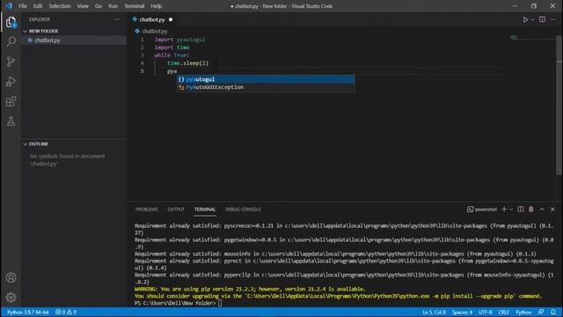Image resolution: width=563 pixels, height=317 pixels.
Task: Split the terminal panel
Action: 521,210
